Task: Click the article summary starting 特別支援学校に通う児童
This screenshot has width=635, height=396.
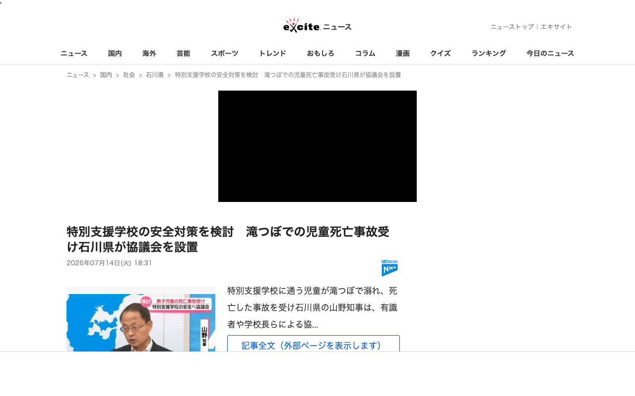Action: 313,307
